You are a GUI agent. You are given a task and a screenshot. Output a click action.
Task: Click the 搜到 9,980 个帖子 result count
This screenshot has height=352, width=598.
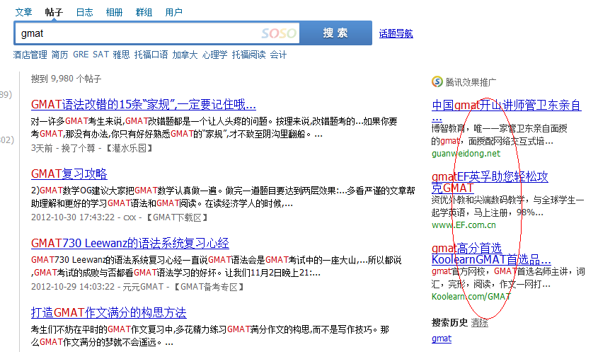[66, 79]
